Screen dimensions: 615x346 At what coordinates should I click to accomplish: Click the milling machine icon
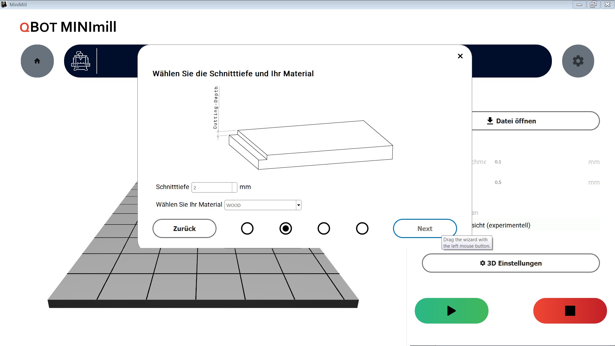click(x=80, y=61)
